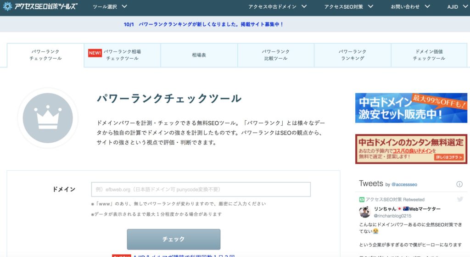Click the blue チェック button
This screenshot has width=470, height=257.
[x=173, y=239]
